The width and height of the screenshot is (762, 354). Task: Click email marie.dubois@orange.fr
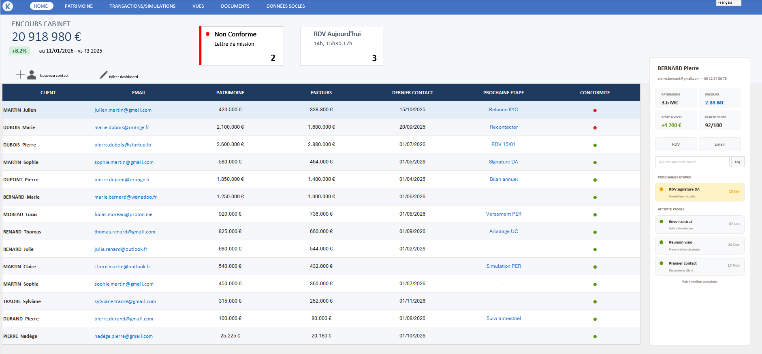[122, 127]
